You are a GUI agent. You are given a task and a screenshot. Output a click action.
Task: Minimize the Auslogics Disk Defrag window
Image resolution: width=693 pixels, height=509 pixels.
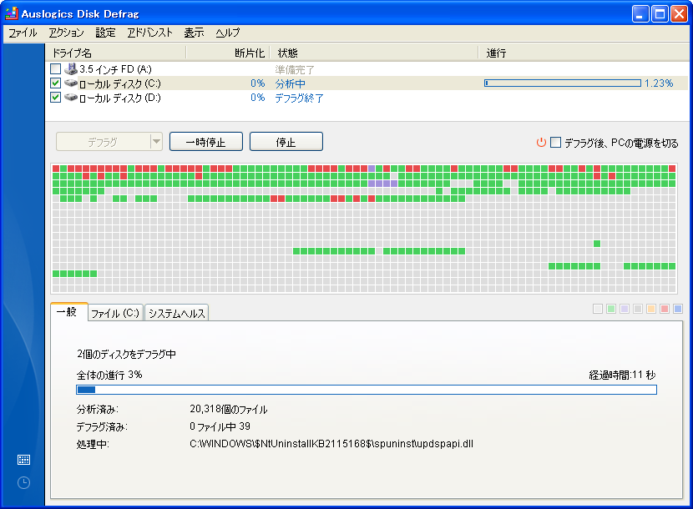(640, 13)
